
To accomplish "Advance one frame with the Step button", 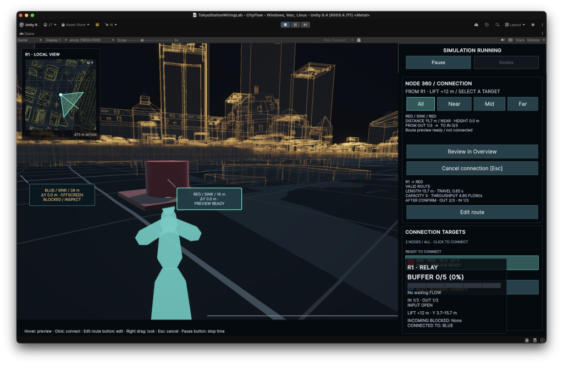I will 305,25.
